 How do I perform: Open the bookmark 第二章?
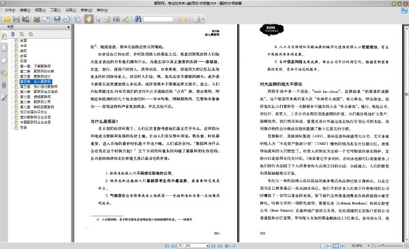click(x=37, y=71)
